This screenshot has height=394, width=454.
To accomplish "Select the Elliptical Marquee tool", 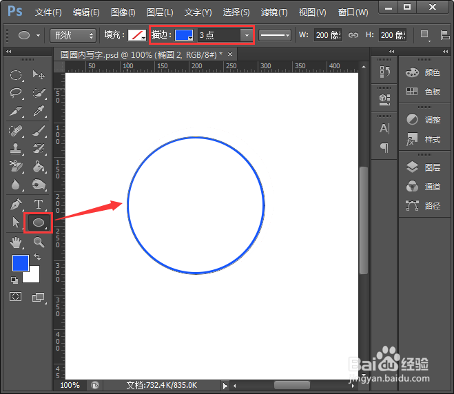I will (16, 75).
